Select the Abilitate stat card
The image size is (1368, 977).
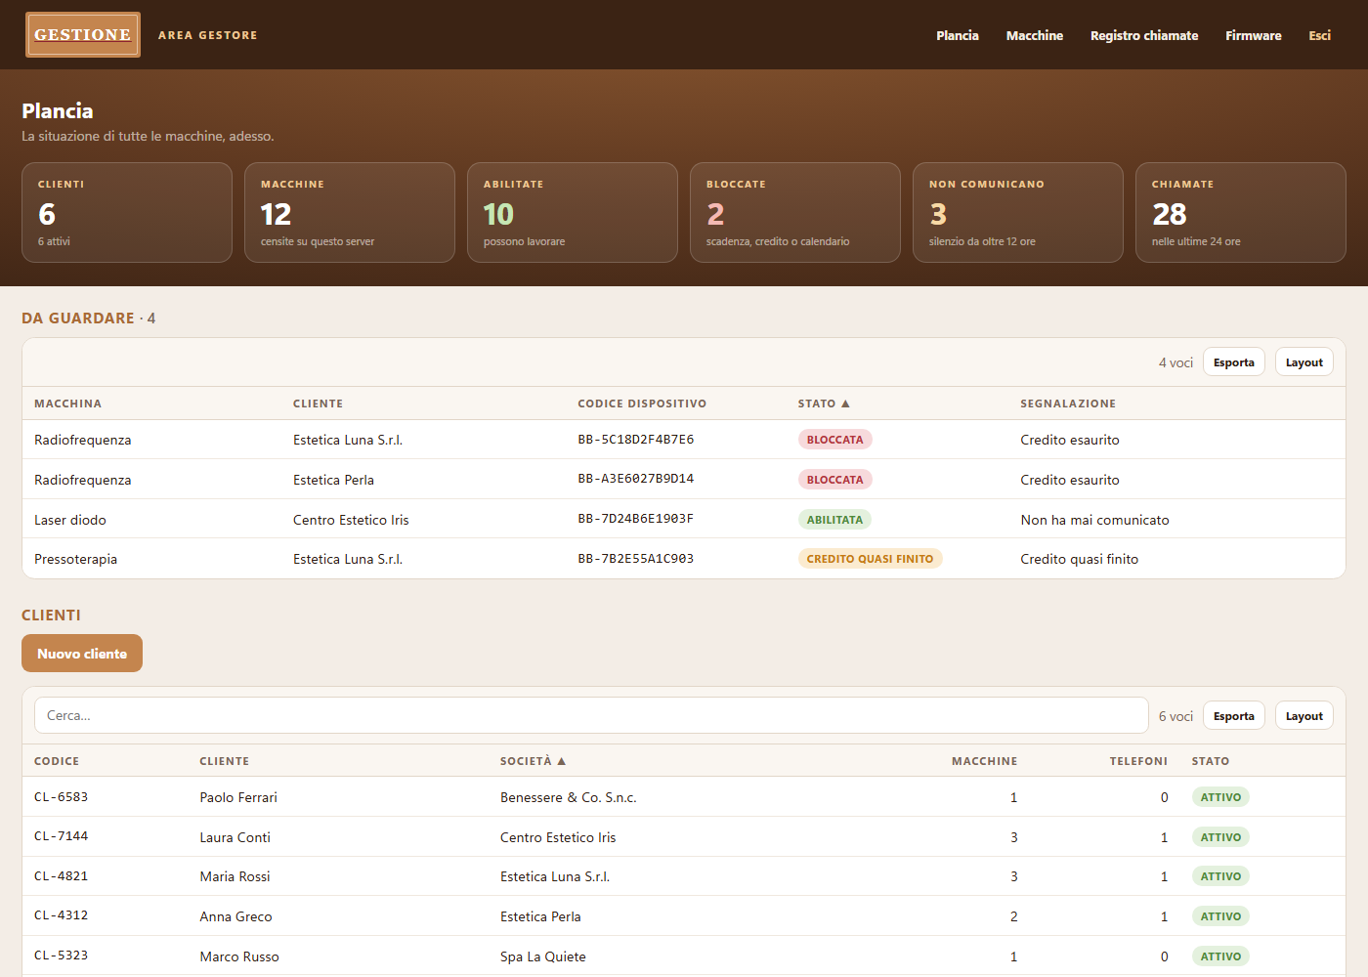[x=573, y=212]
